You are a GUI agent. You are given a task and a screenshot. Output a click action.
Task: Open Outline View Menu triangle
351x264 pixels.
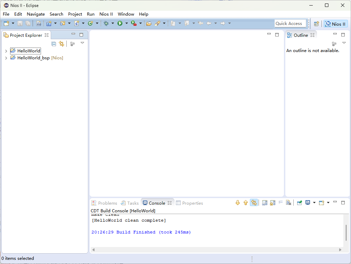tap(344, 43)
